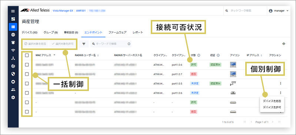Viewport: 296px width, 135px height.
Task: Click 未決定 status badge in port1.0.5 row
Action: (x=194, y=84)
